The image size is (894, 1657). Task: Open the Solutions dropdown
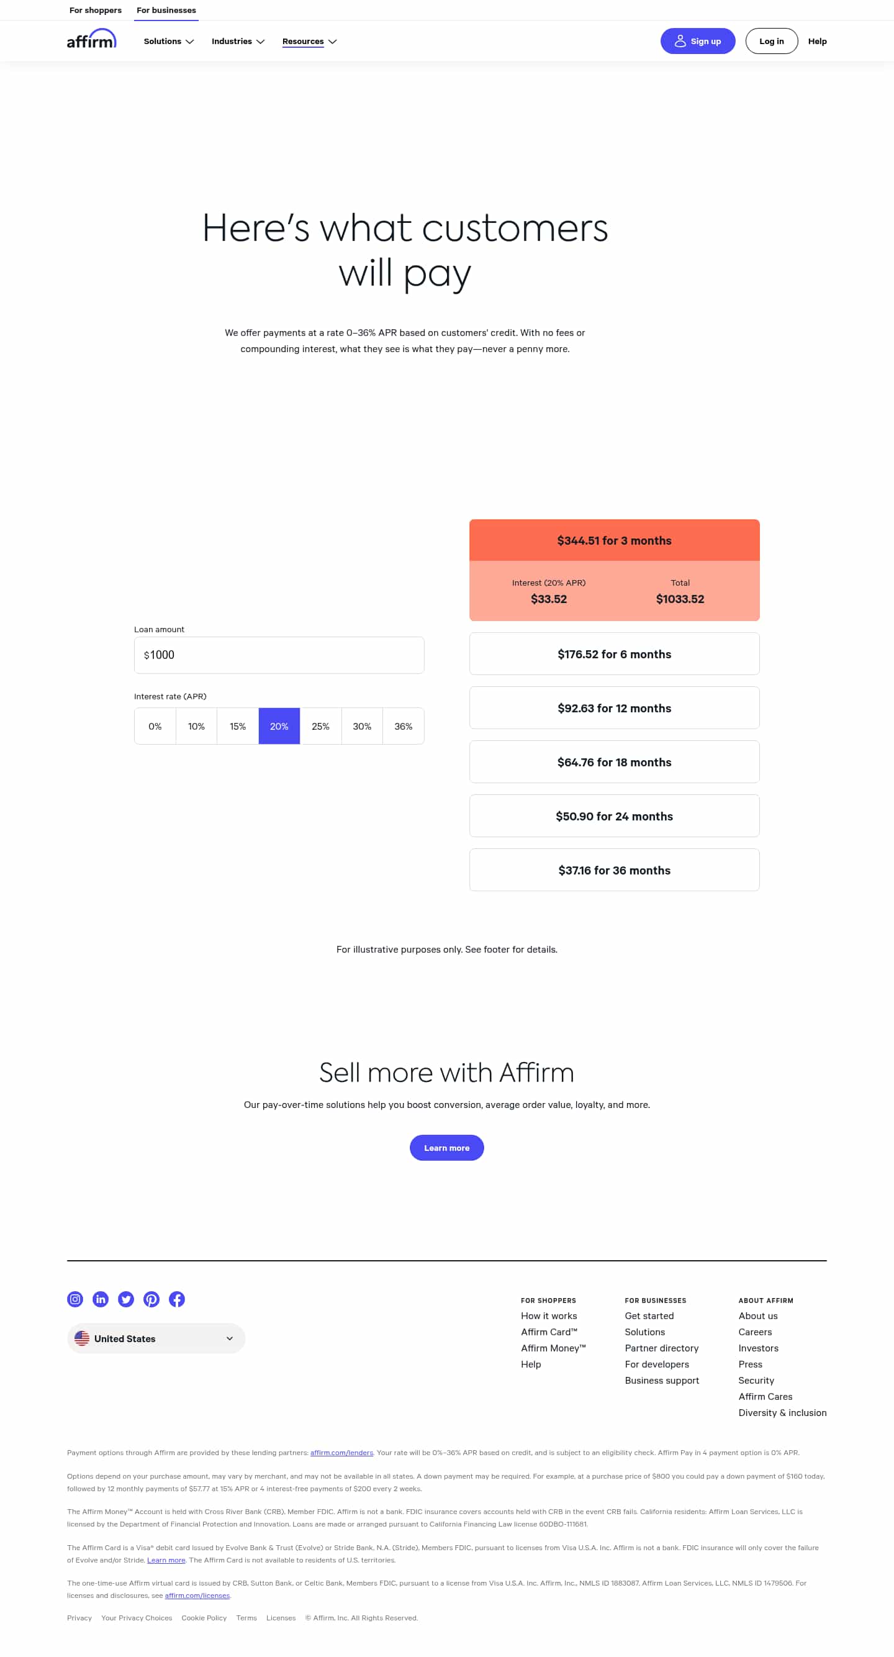[x=167, y=40]
